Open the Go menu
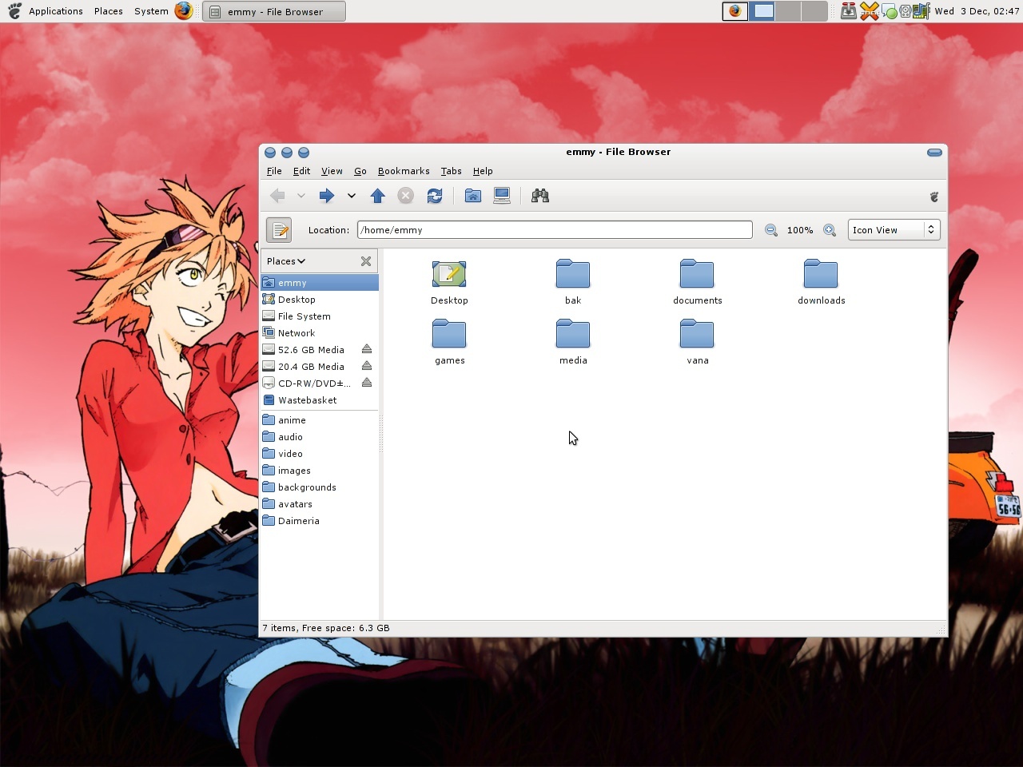The height and width of the screenshot is (767, 1023). [360, 171]
